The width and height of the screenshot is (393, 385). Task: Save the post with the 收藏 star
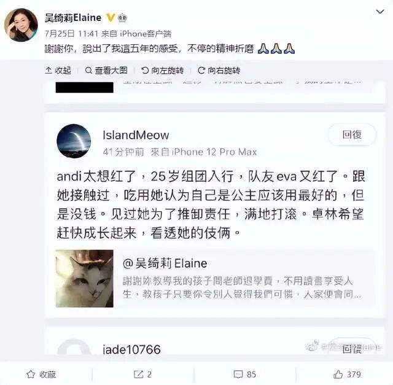(x=41, y=375)
